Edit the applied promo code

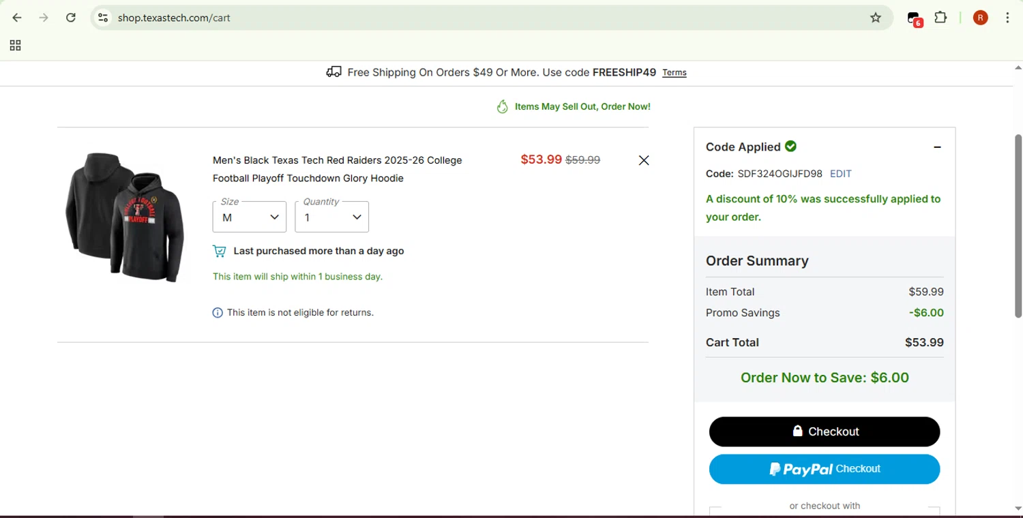[840, 174]
